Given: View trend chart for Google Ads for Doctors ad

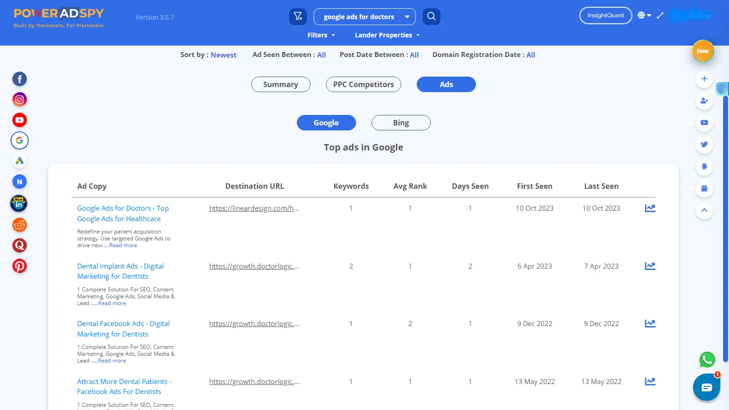Looking at the screenshot, I should point(650,208).
